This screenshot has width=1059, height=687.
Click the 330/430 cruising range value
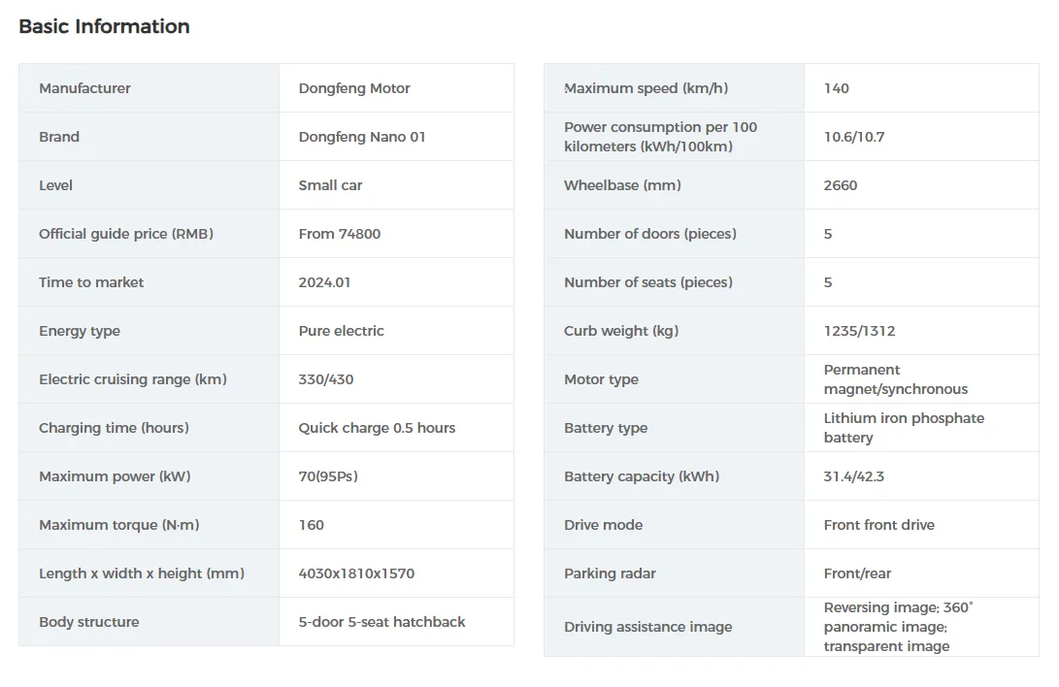point(326,379)
